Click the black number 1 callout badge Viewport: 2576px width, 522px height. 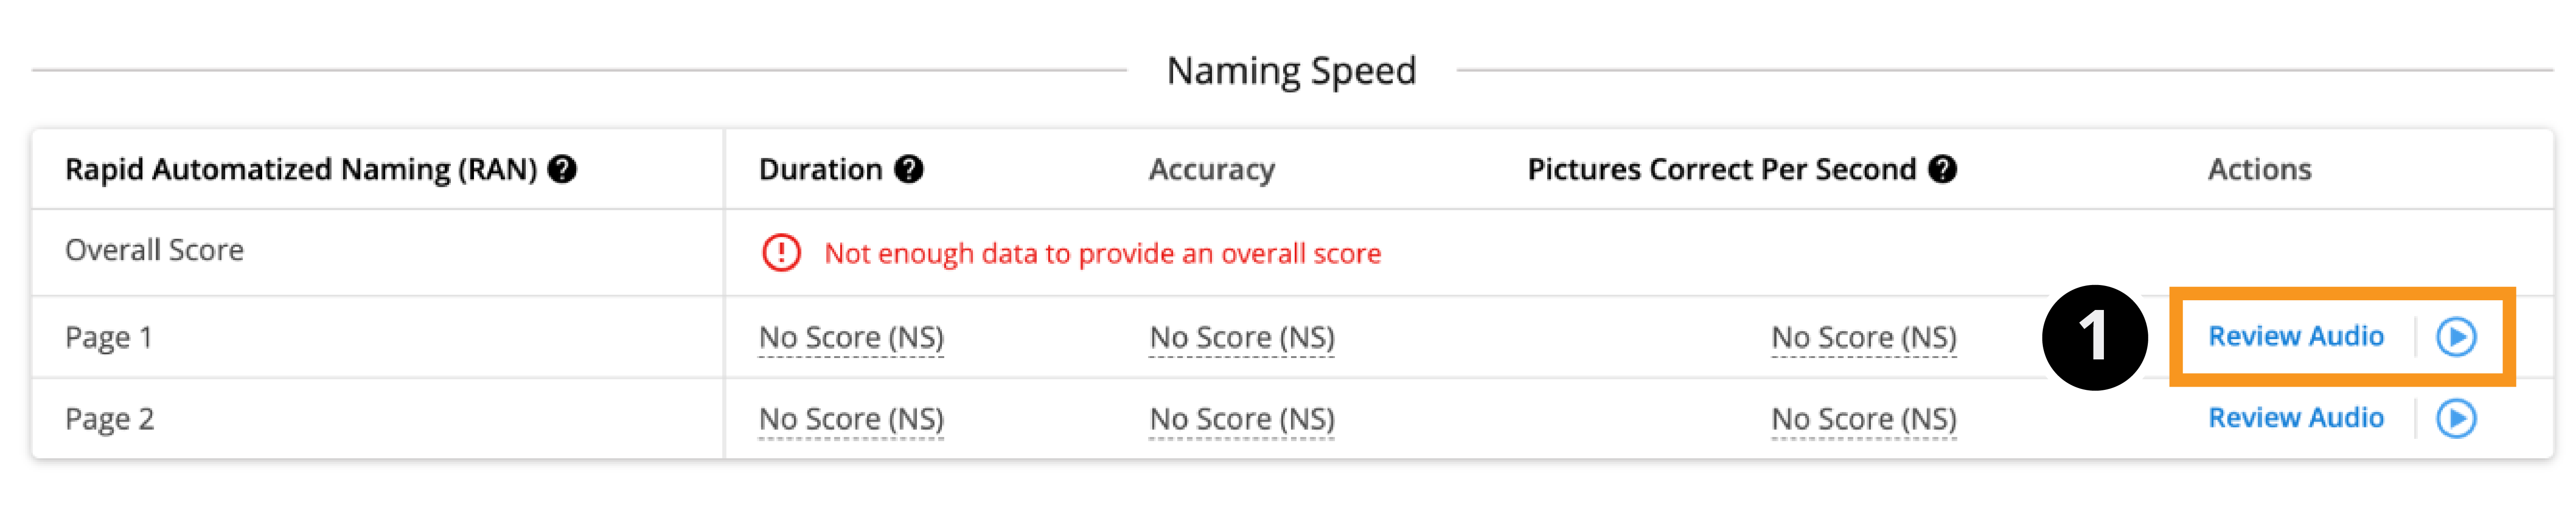2094,337
